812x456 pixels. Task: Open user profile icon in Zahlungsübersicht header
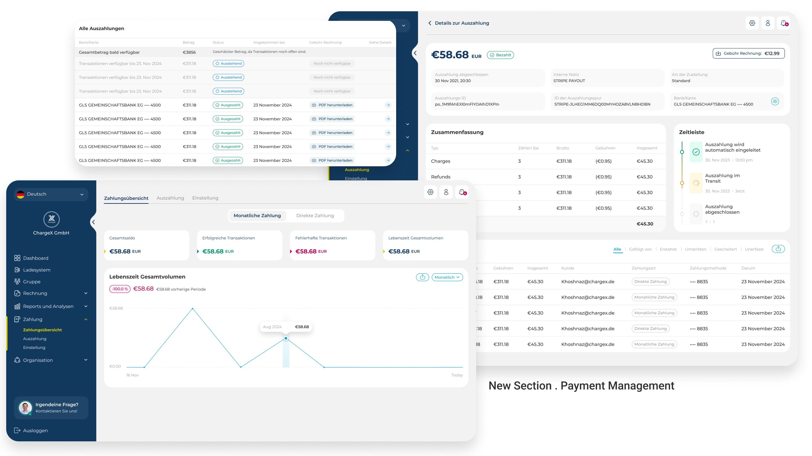pyautogui.click(x=446, y=192)
